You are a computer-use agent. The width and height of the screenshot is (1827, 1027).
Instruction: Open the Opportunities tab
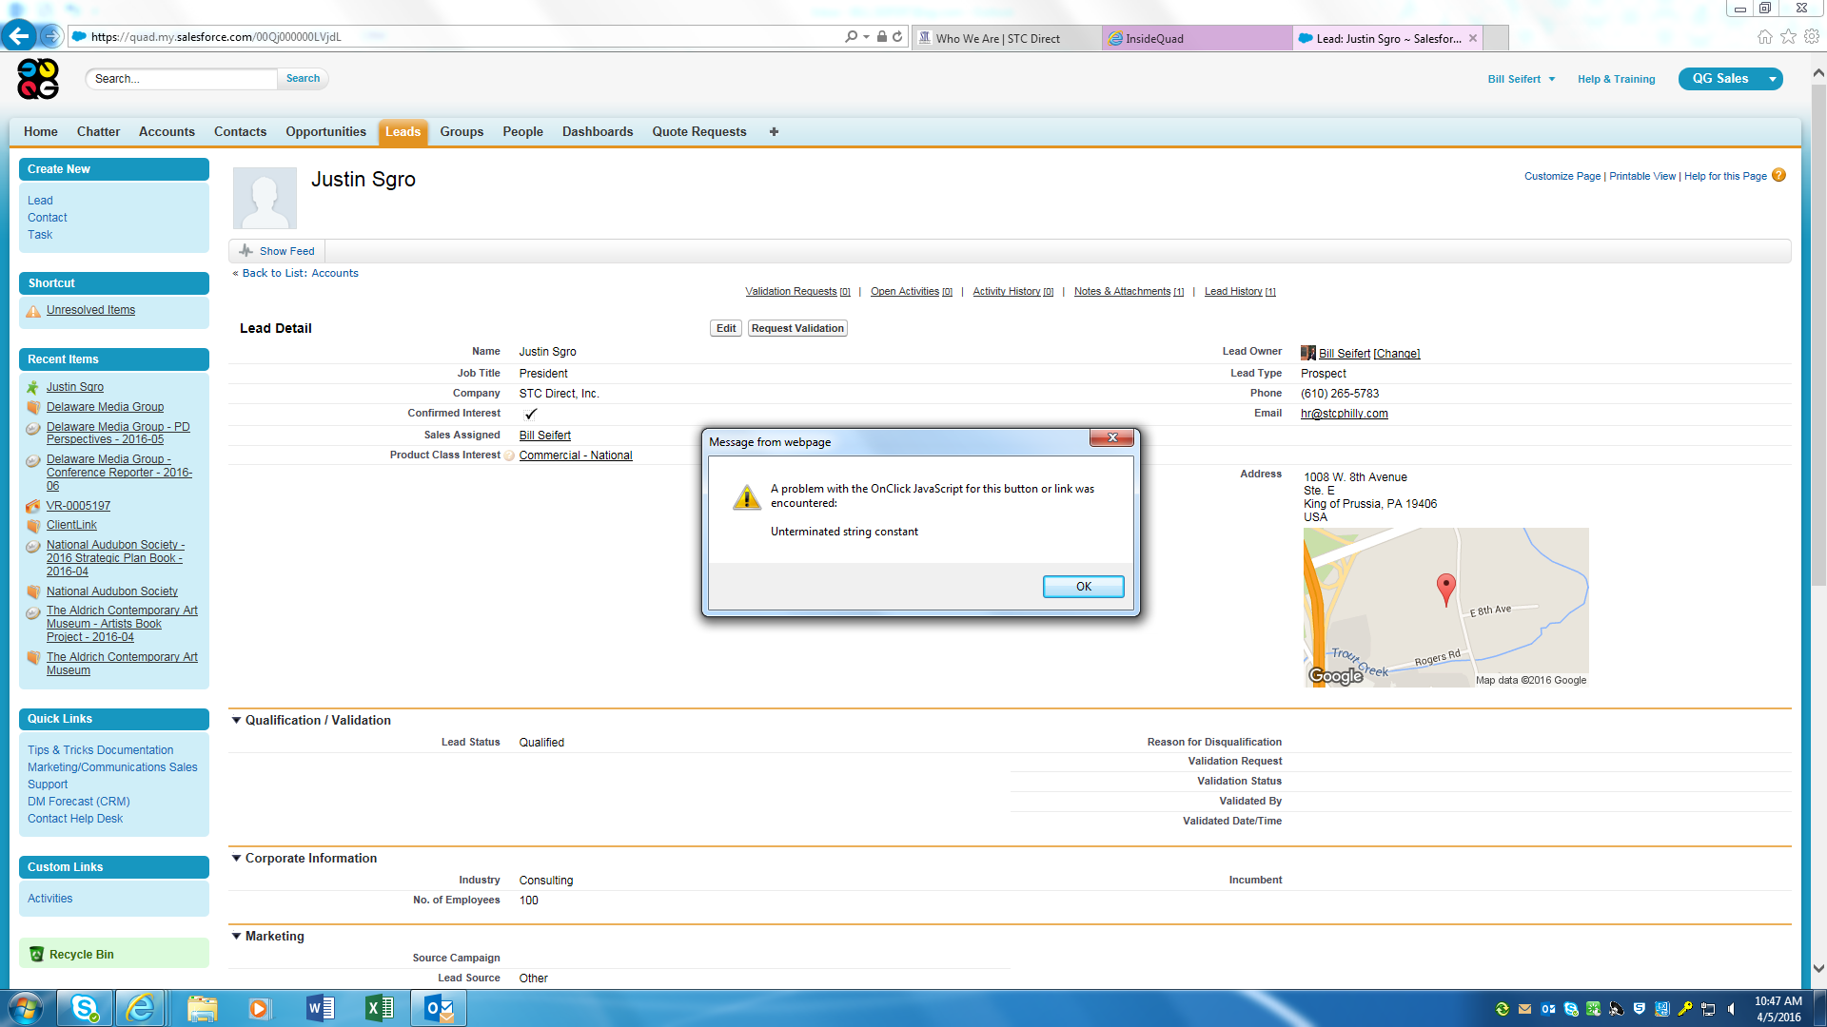tap(325, 132)
